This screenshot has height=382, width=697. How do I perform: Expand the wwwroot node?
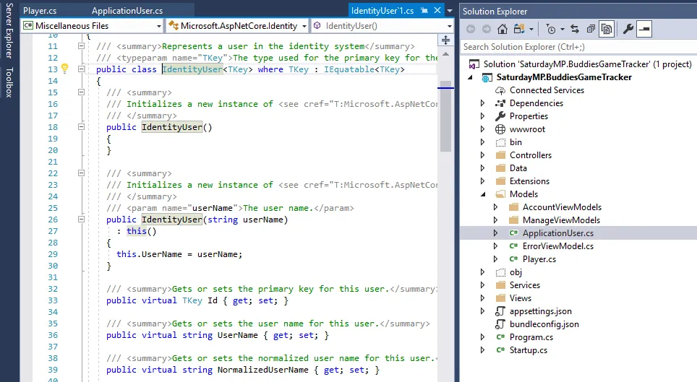coord(483,129)
